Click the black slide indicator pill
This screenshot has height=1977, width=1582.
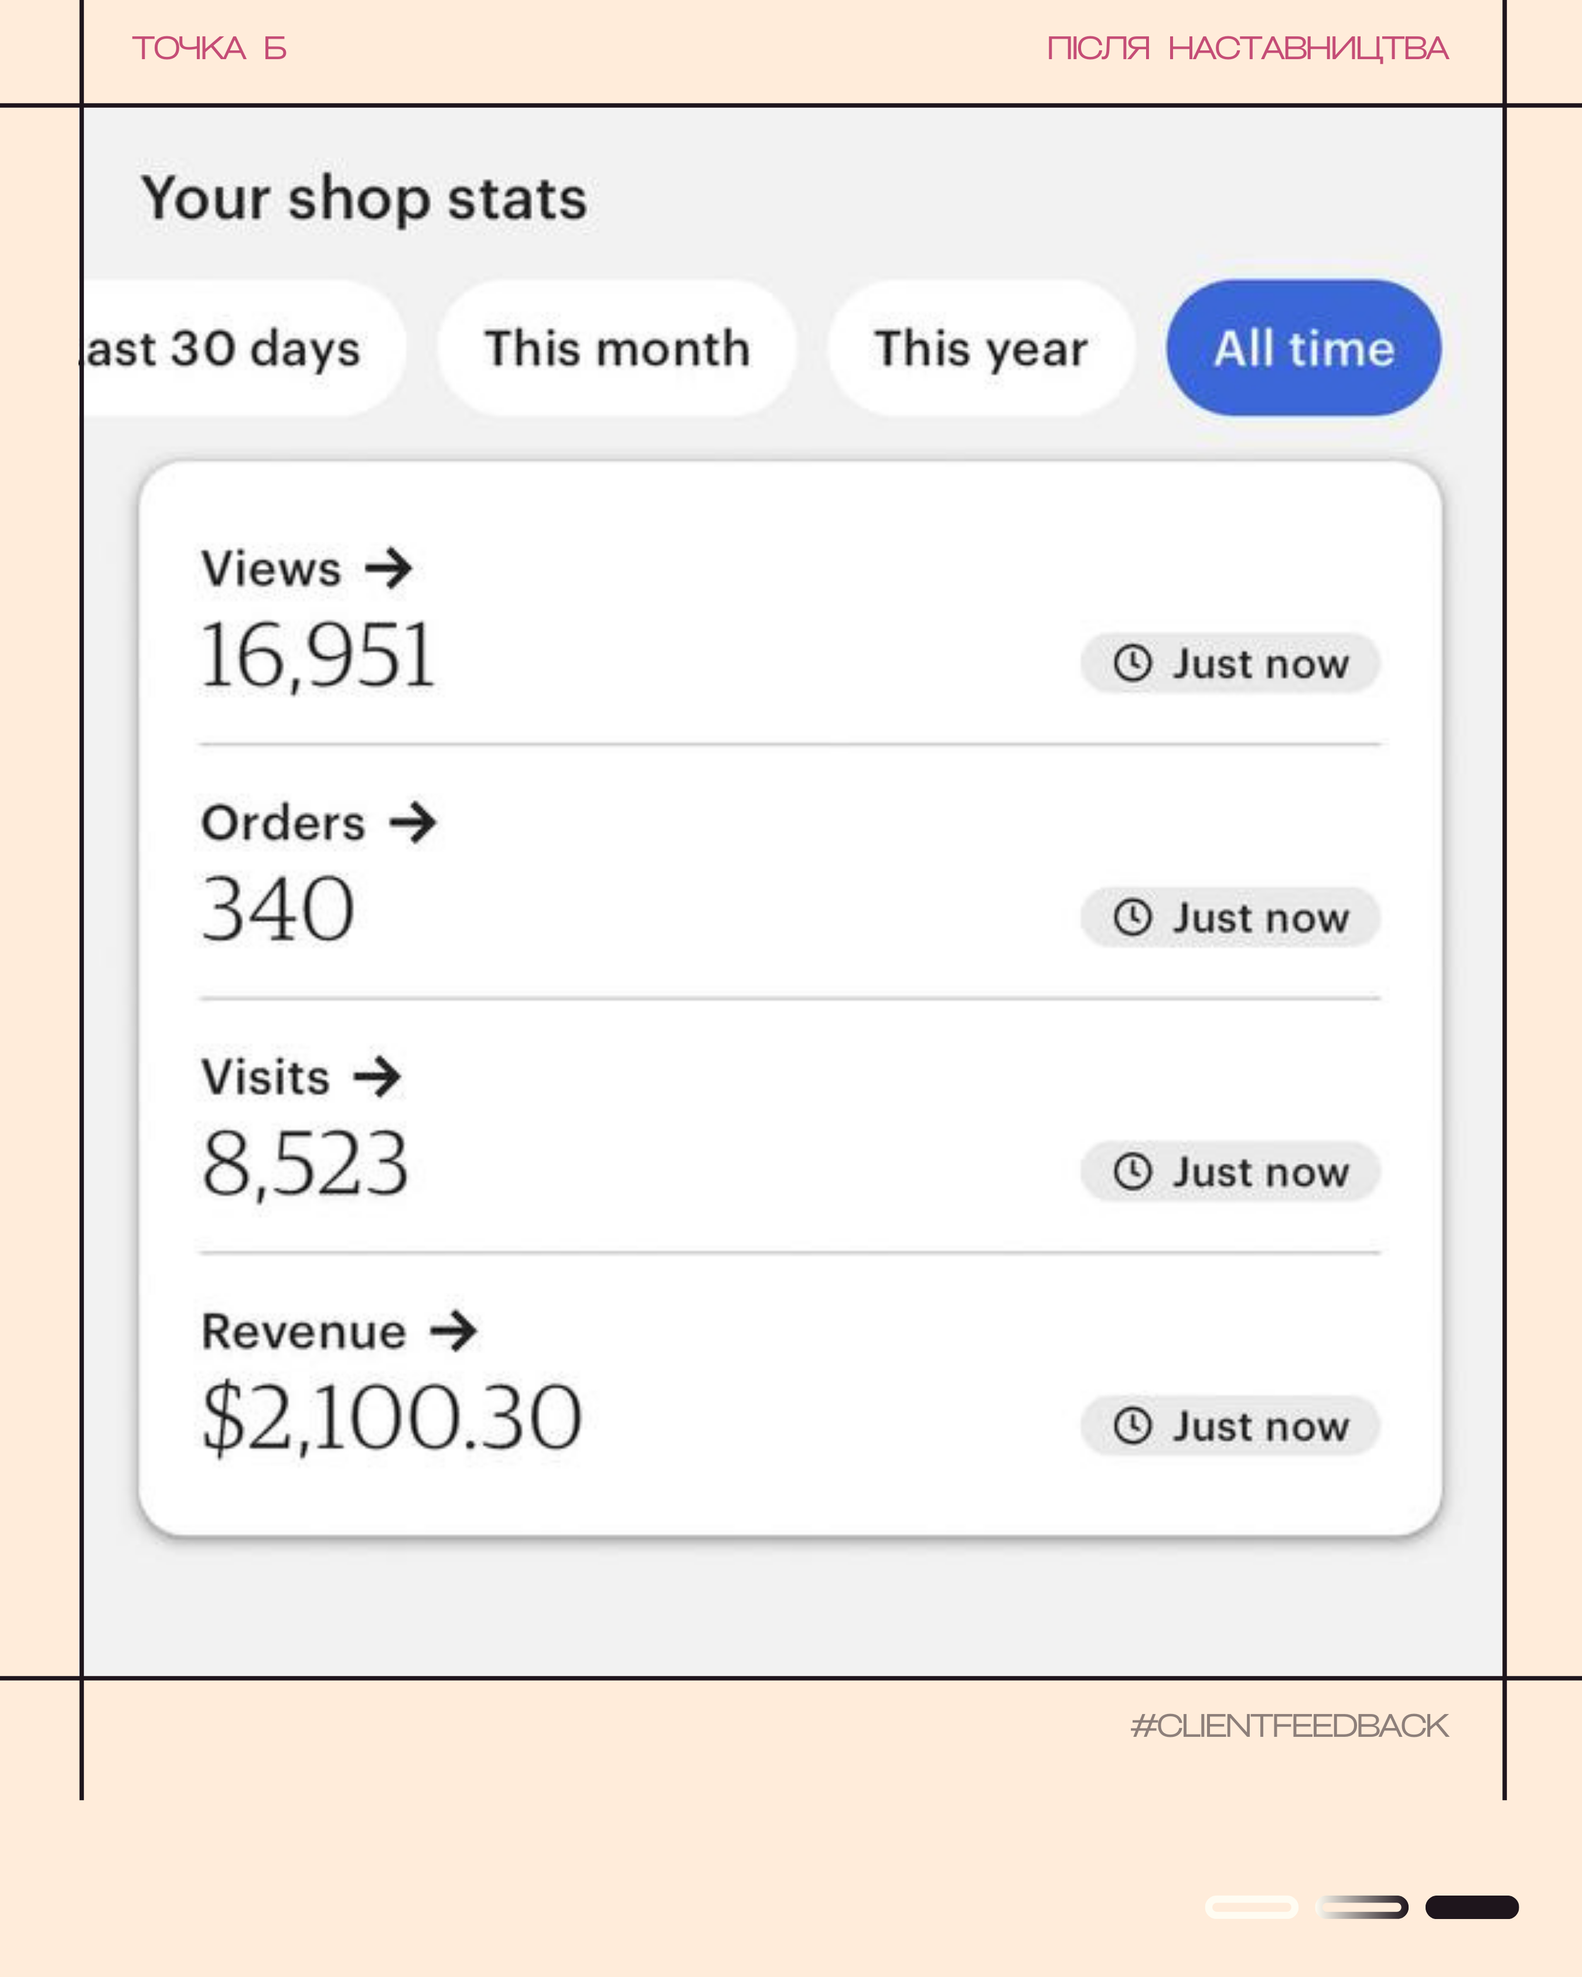pyautogui.click(x=1471, y=1907)
